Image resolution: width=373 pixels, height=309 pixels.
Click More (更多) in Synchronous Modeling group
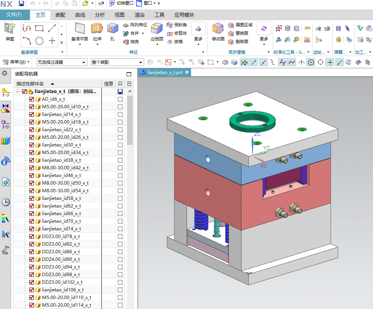click(264, 34)
